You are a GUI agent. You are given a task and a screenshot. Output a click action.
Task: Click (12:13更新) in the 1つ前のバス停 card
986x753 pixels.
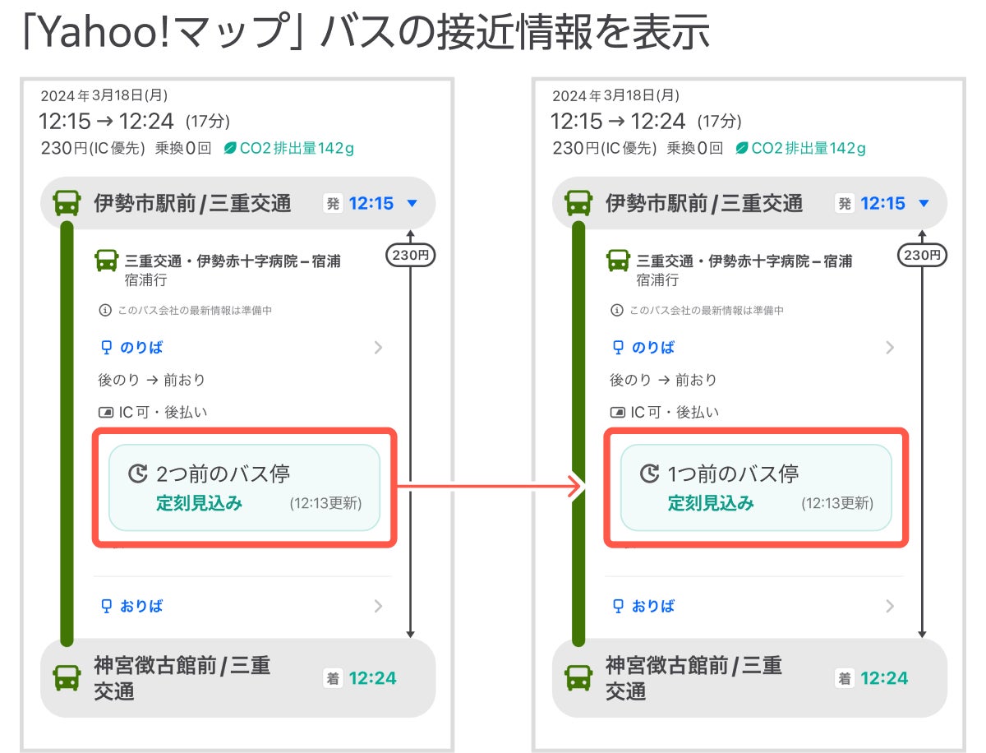(837, 504)
